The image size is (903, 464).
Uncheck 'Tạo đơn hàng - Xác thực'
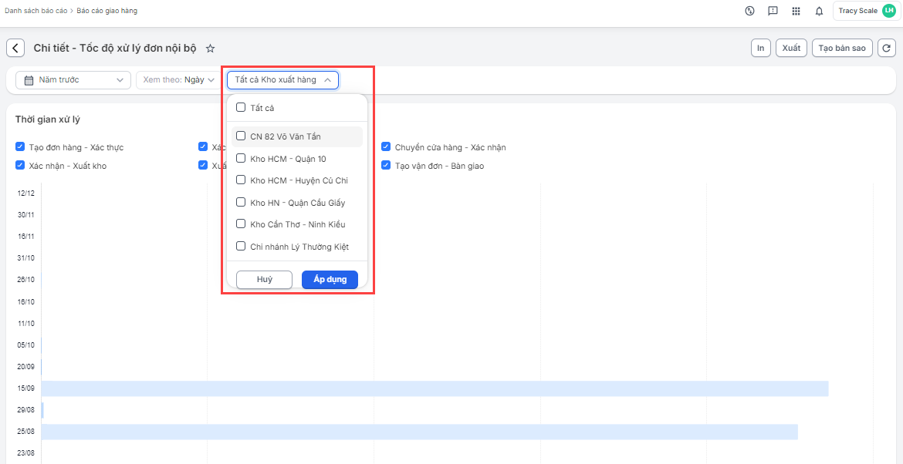click(20, 147)
